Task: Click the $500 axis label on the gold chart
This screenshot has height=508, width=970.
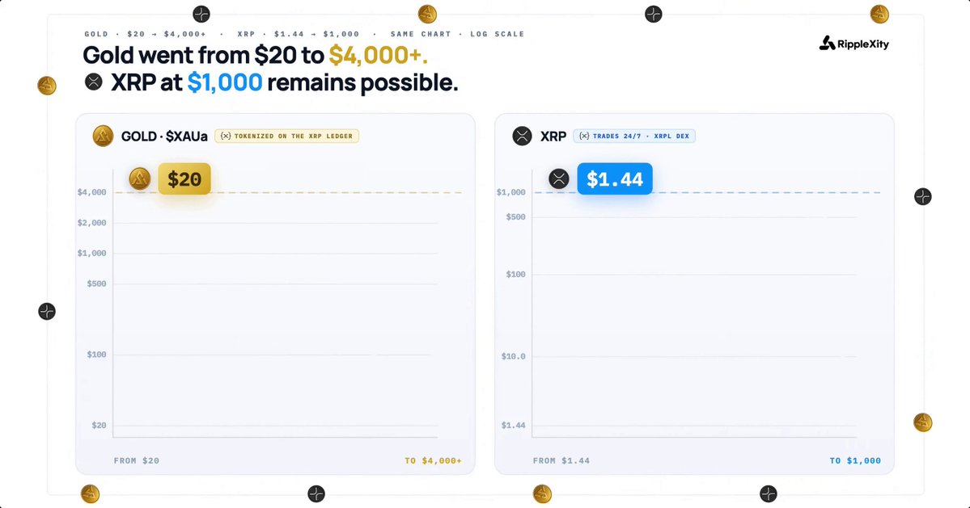Action: 96,284
